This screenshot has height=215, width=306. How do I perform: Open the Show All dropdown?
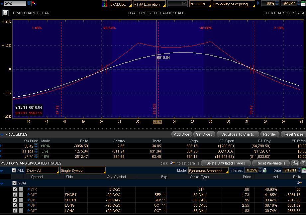(x=42, y=170)
